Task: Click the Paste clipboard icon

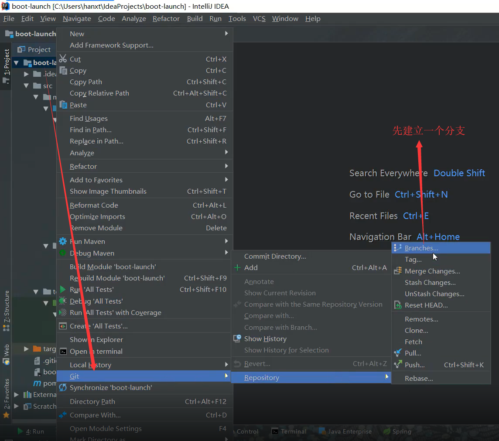Action: click(x=63, y=105)
